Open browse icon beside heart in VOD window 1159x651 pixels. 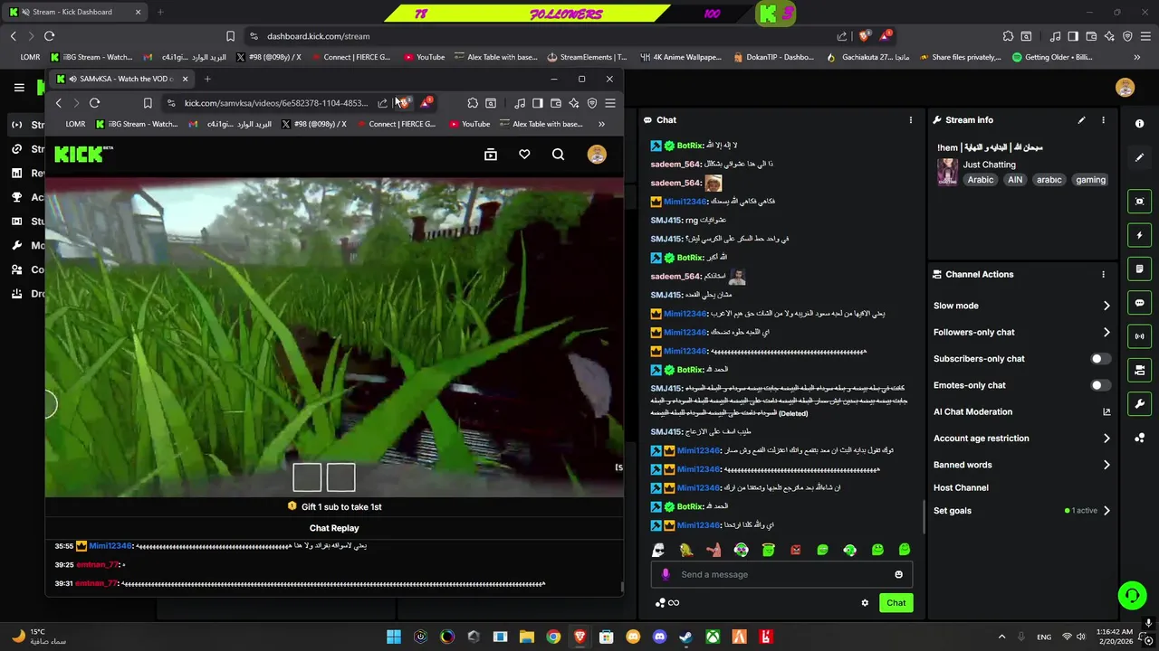pyautogui.click(x=491, y=155)
